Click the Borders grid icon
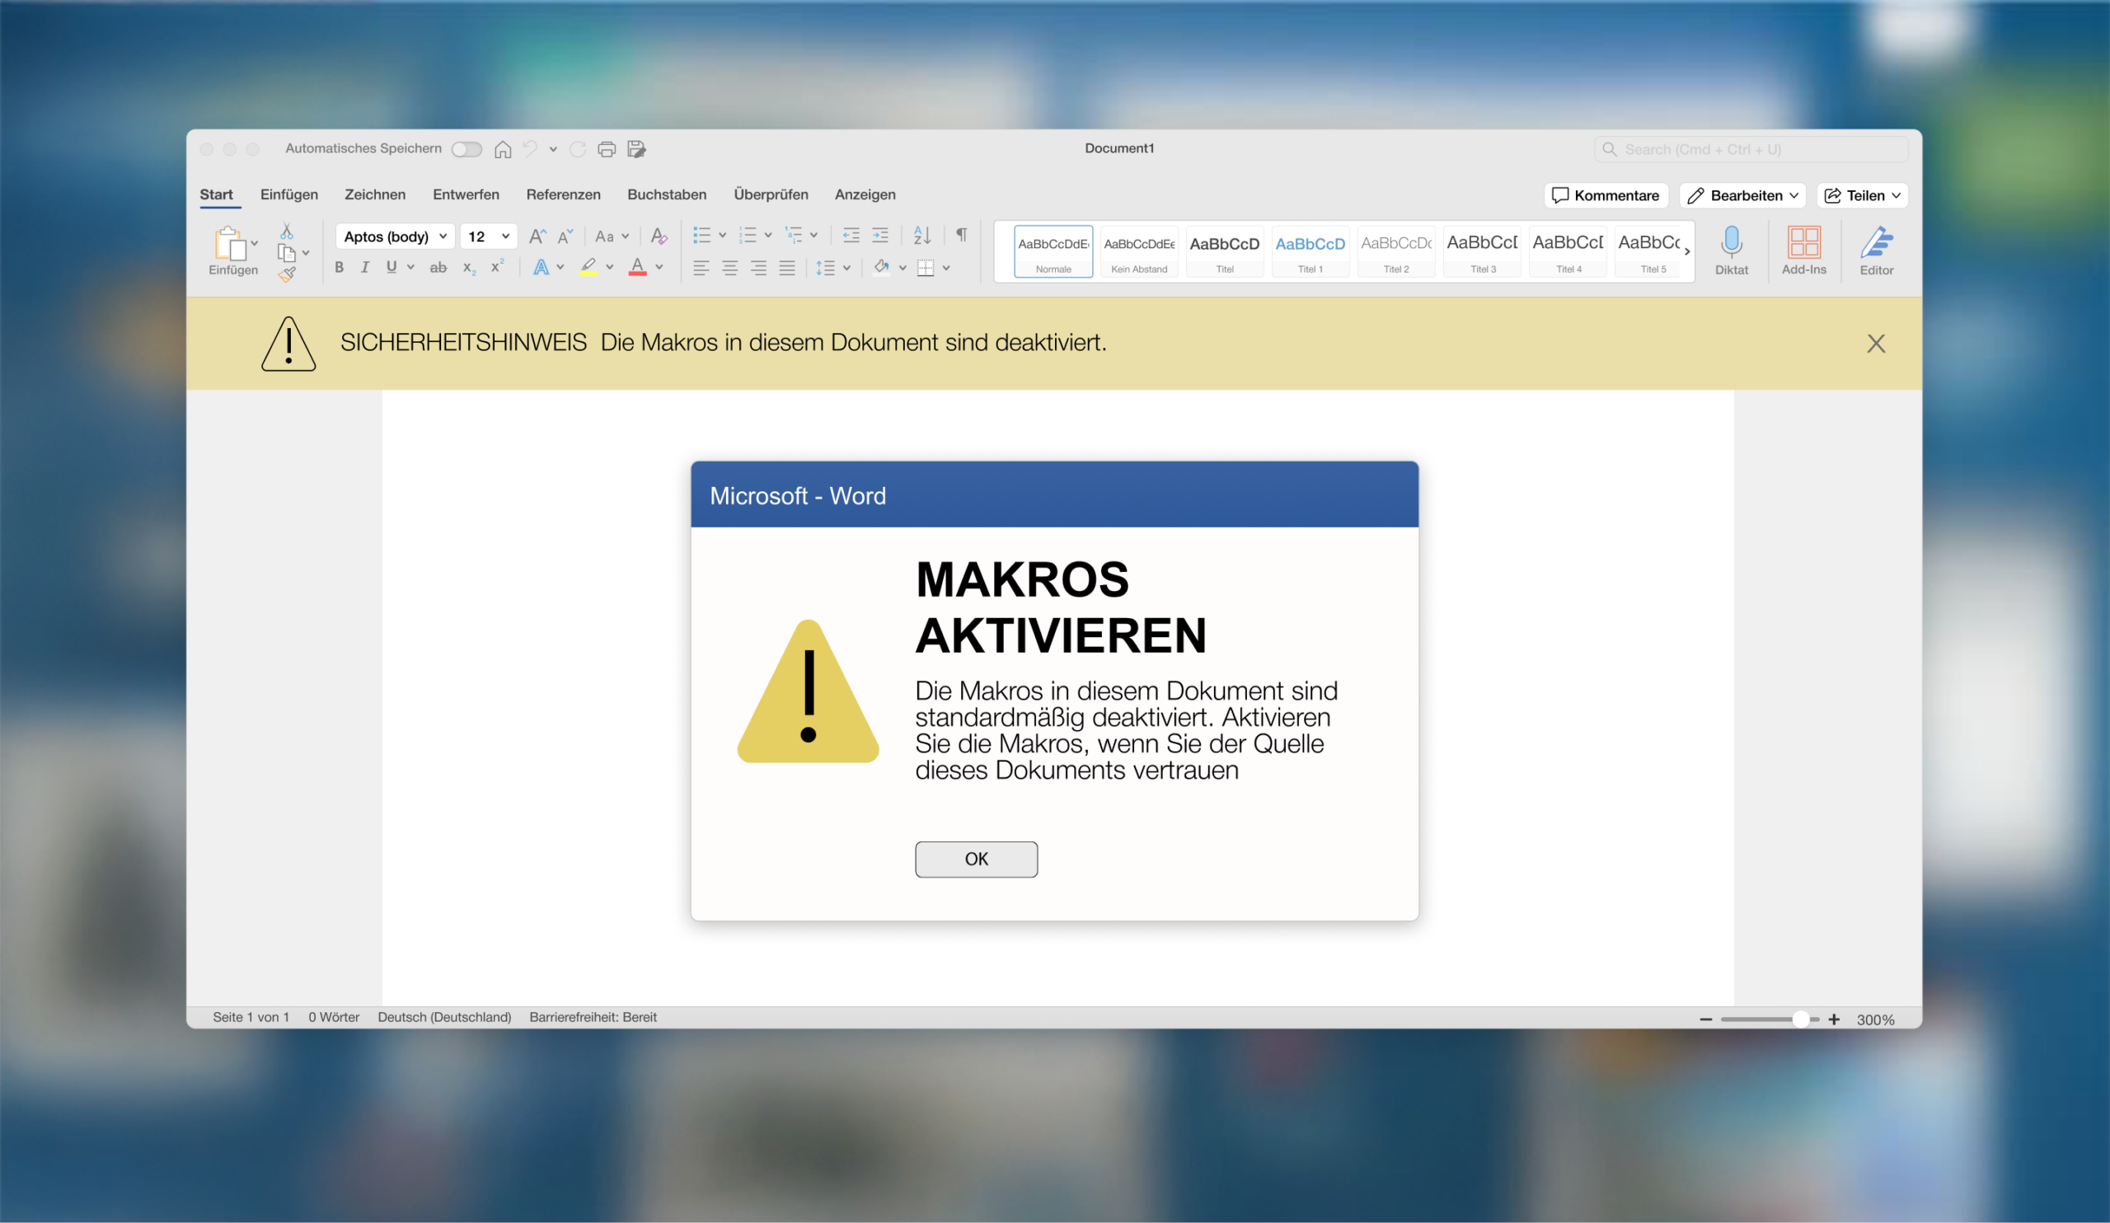The height and width of the screenshot is (1223, 2110). point(926,268)
